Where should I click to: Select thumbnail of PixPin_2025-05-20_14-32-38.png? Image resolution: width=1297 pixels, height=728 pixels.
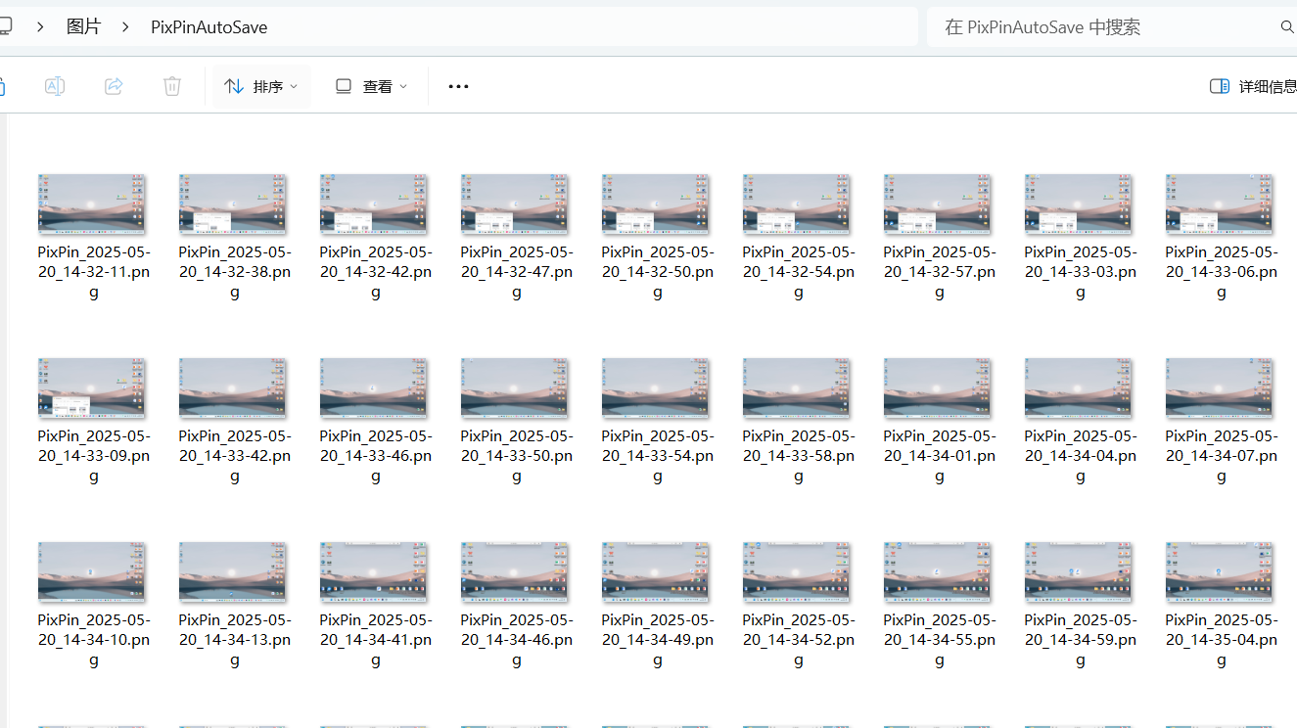tap(233, 205)
